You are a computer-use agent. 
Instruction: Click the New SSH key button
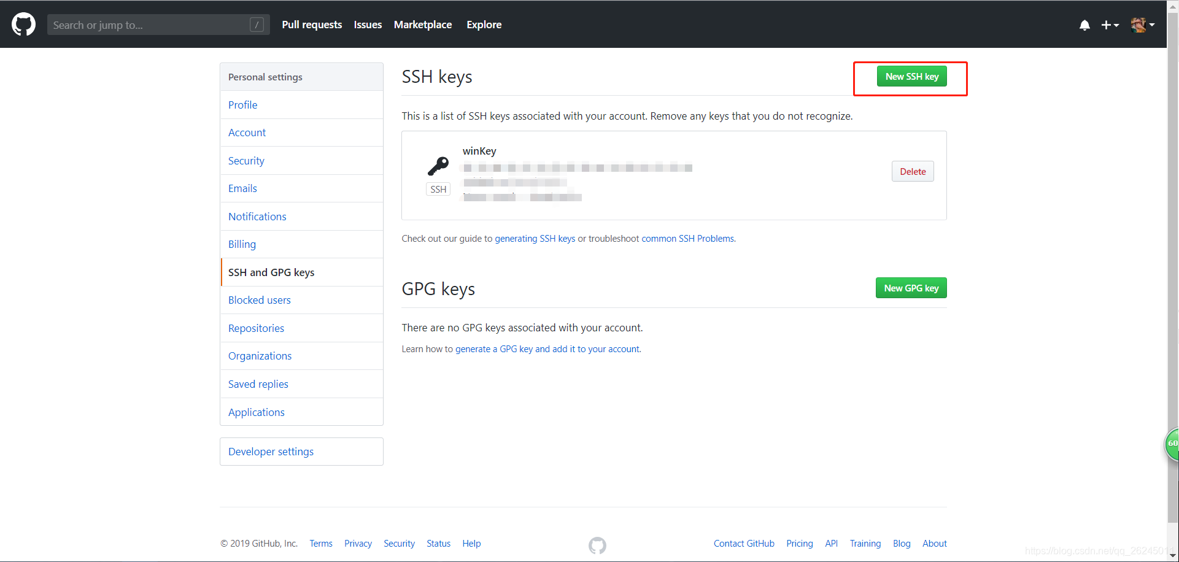911,77
